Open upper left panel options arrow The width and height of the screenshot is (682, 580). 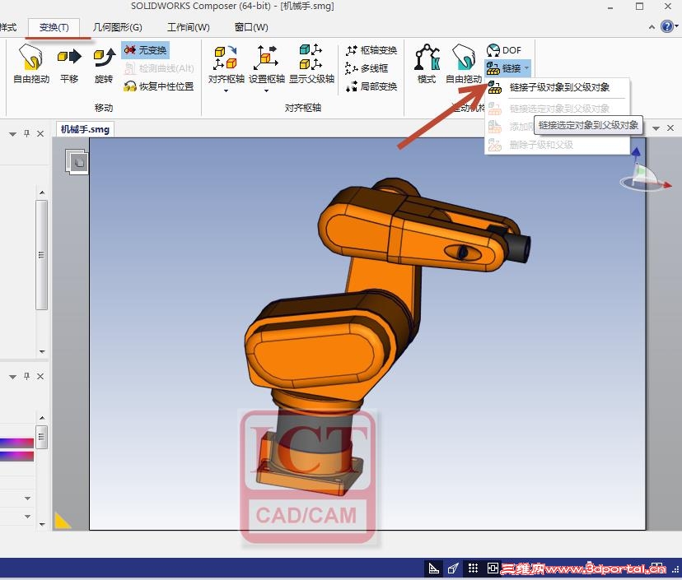pos(12,134)
